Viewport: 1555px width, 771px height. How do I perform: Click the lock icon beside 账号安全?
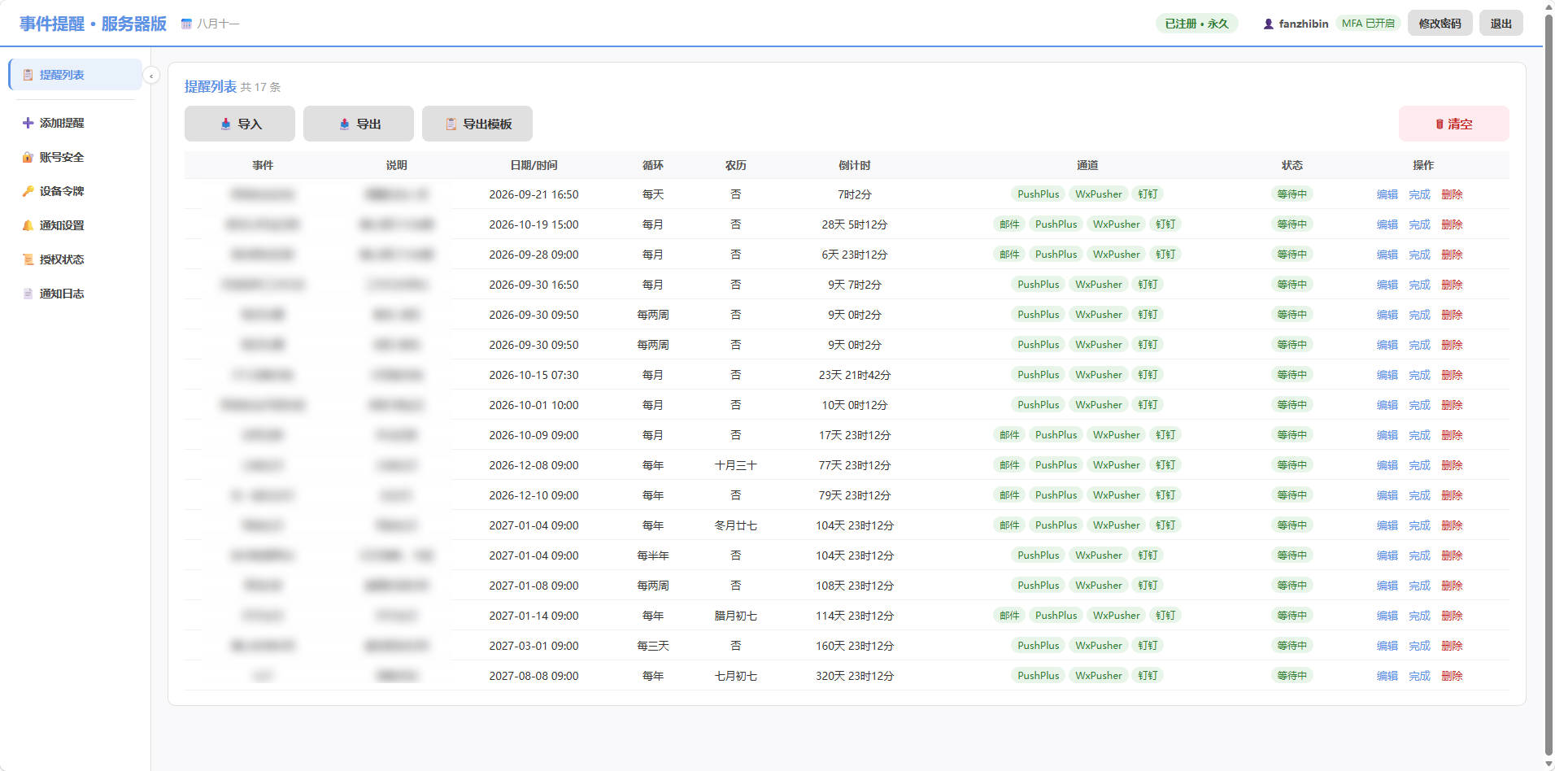tap(28, 157)
